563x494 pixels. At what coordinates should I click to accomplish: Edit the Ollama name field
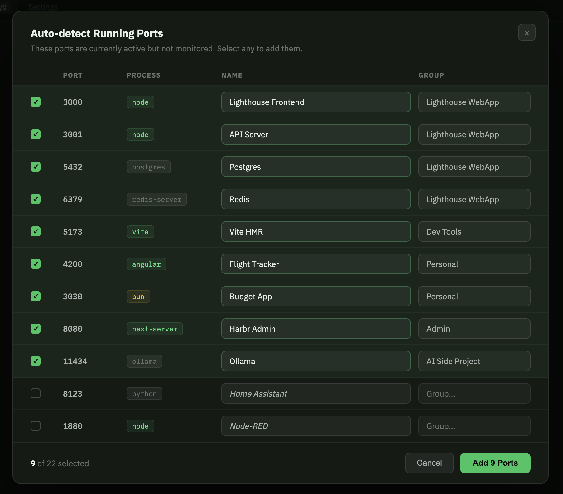[x=316, y=361]
